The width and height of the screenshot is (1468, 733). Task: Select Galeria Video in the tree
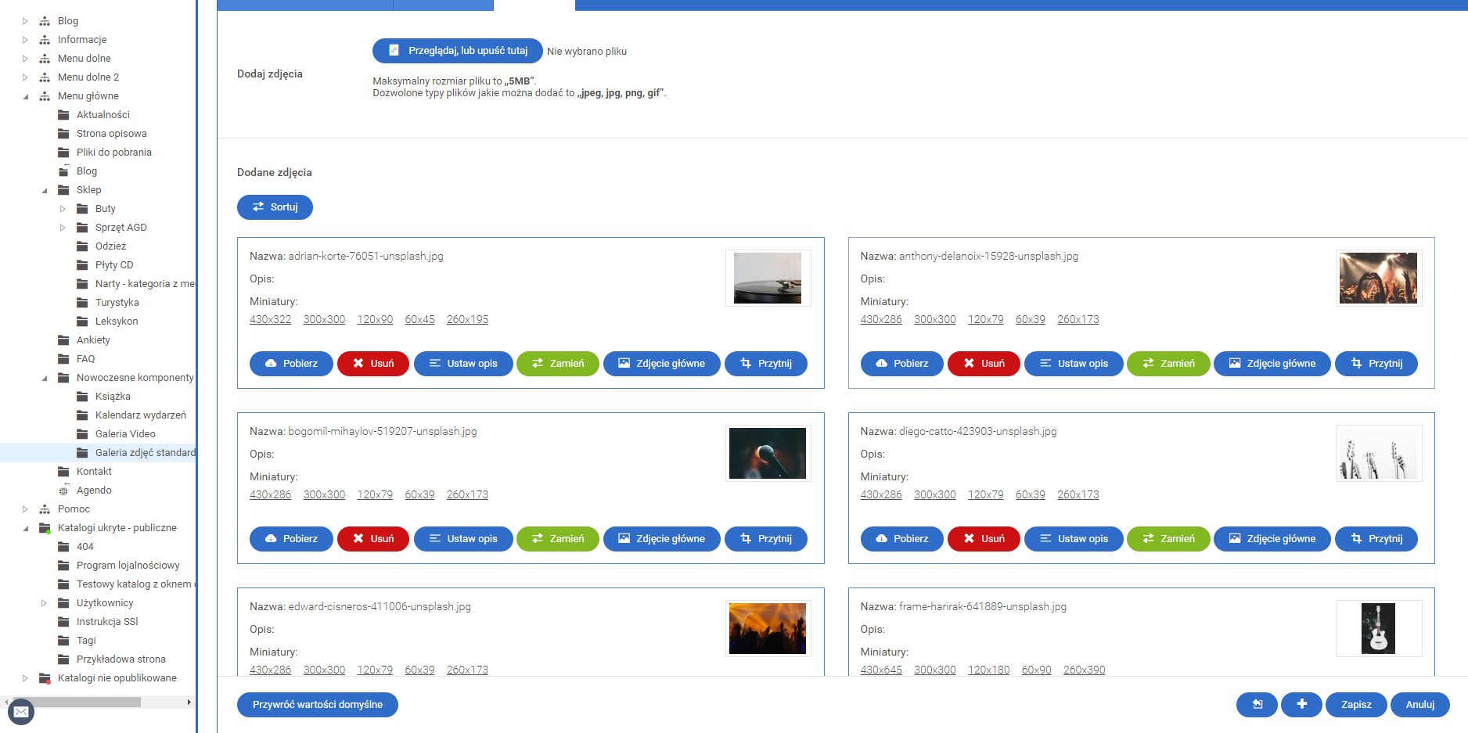point(125,434)
